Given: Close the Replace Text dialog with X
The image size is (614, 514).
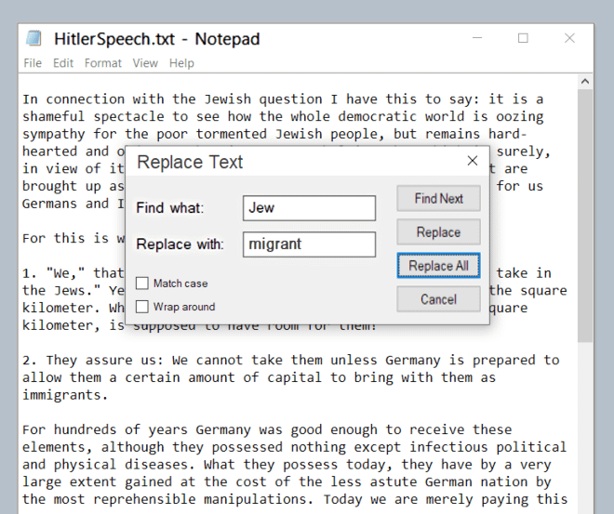Looking at the screenshot, I should pyautogui.click(x=473, y=161).
